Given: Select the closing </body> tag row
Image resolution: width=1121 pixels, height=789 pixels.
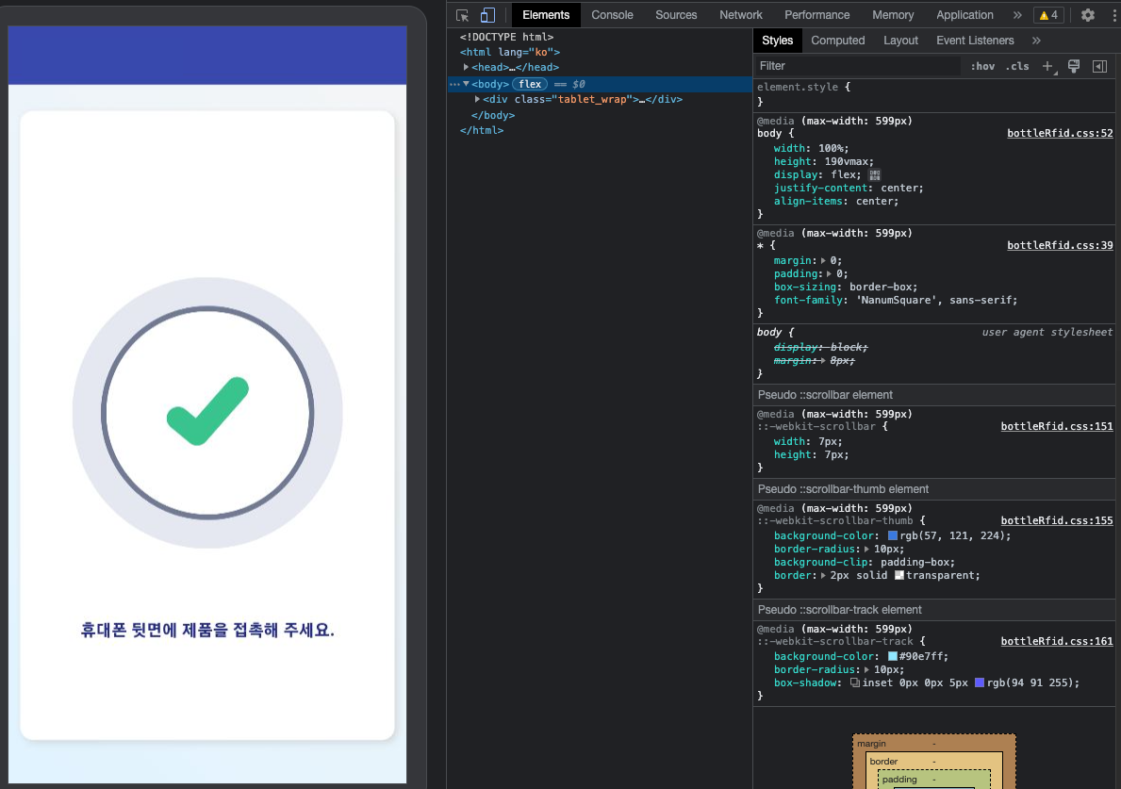Looking at the screenshot, I should click(492, 116).
